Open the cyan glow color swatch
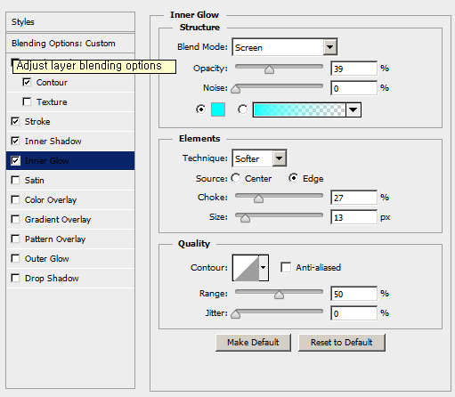455x397 pixels. (218, 109)
